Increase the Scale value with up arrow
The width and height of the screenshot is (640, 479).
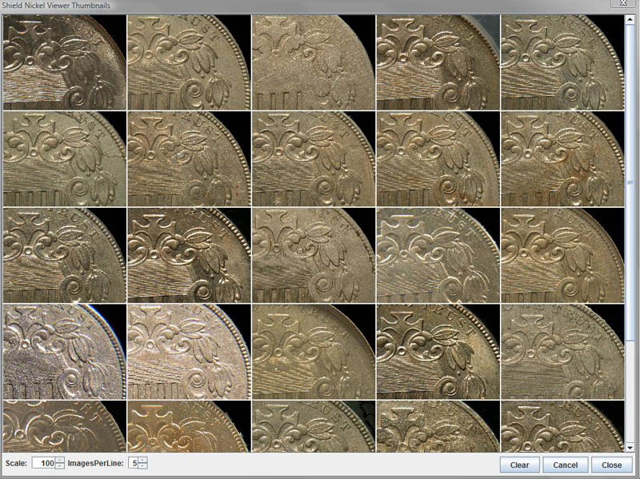[59, 461]
